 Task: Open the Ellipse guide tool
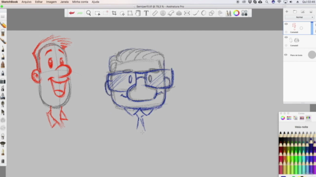(163, 13)
